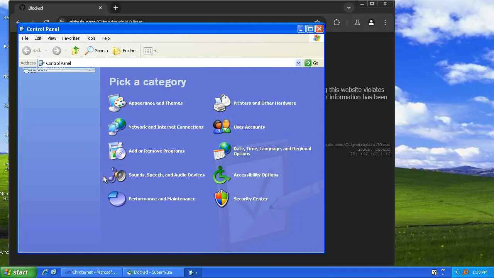Click the Accessibility Options wheelchair icon
The width and height of the screenshot is (494, 278).
coord(222,175)
